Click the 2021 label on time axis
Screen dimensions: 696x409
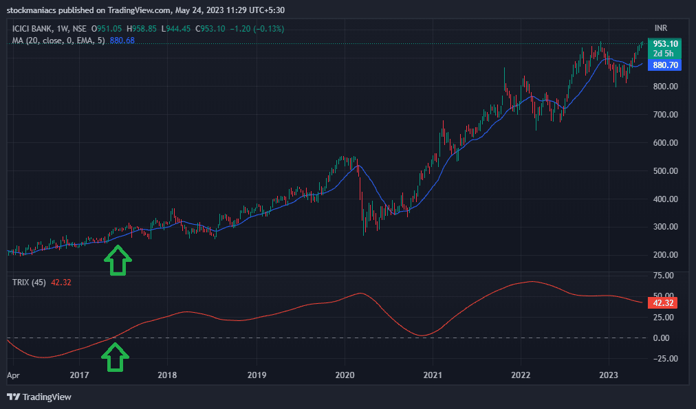(433, 375)
